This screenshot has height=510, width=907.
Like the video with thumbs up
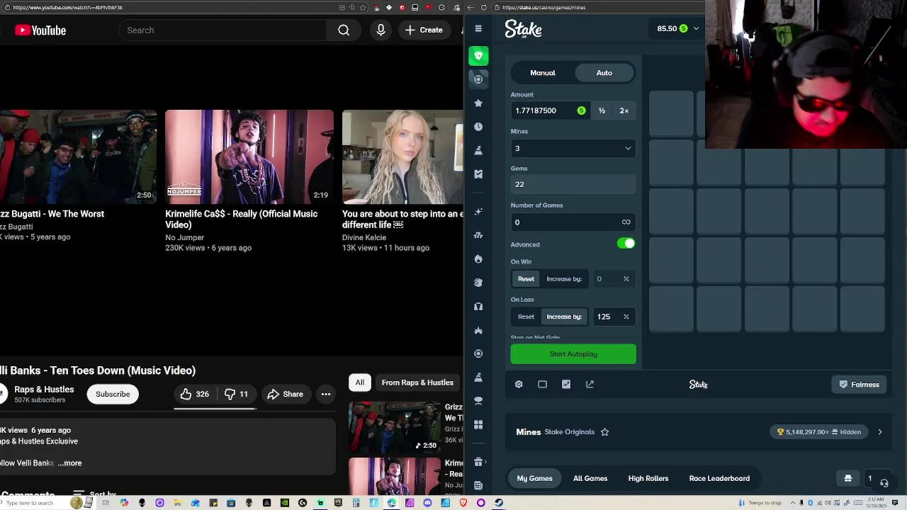pyautogui.click(x=195, y=394)
